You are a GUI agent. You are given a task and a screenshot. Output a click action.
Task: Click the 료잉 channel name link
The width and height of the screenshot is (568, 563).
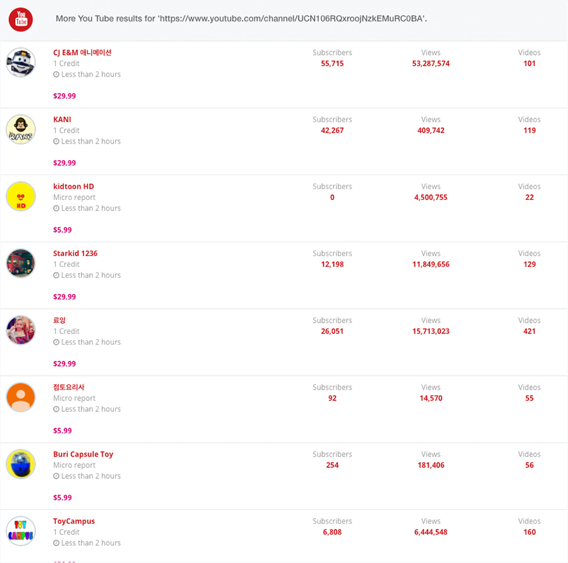click(x=59, y=320)
